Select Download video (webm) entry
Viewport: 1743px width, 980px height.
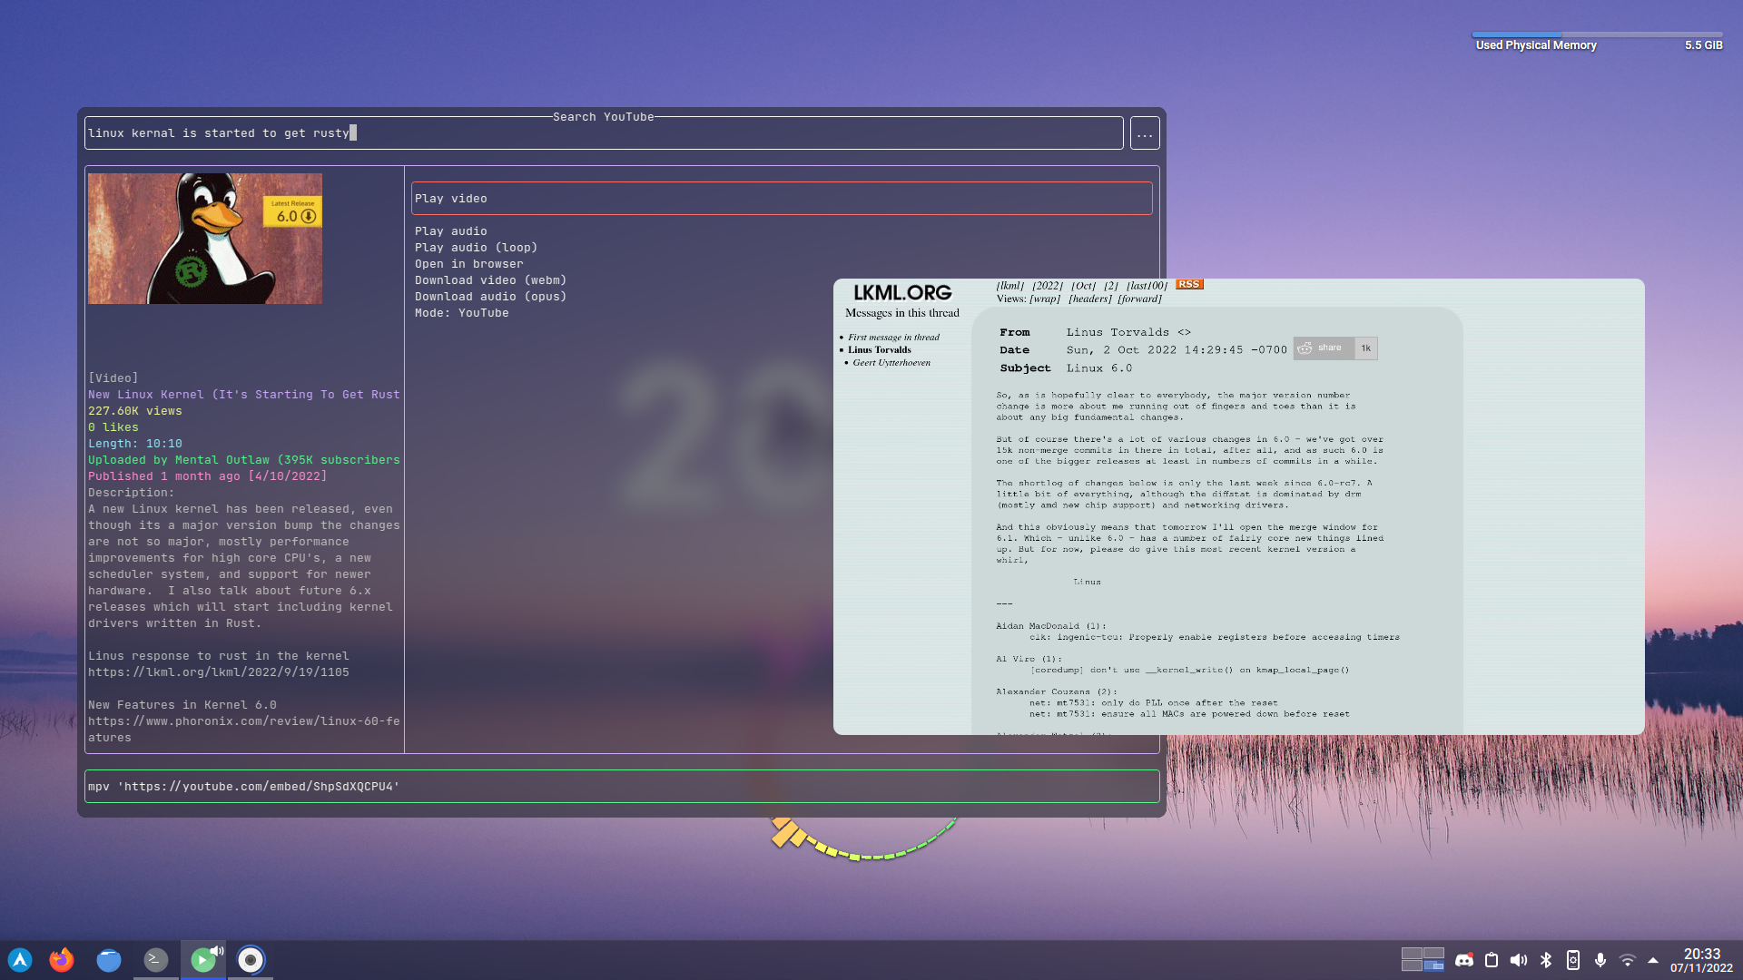tap(490, 280)
